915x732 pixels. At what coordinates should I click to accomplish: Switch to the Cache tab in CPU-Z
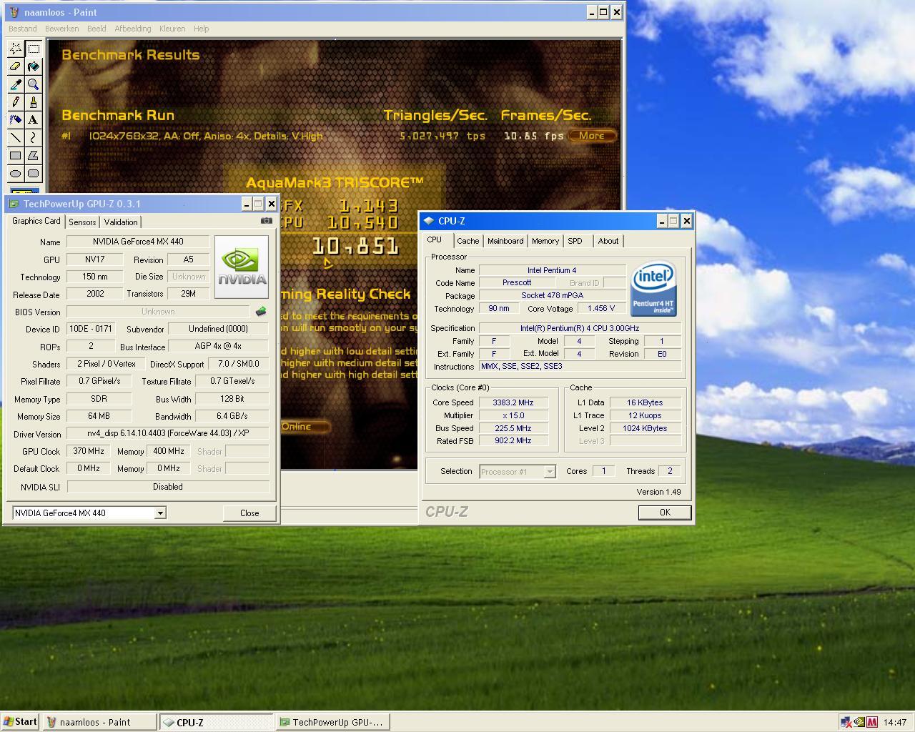[x=468, y=241]
